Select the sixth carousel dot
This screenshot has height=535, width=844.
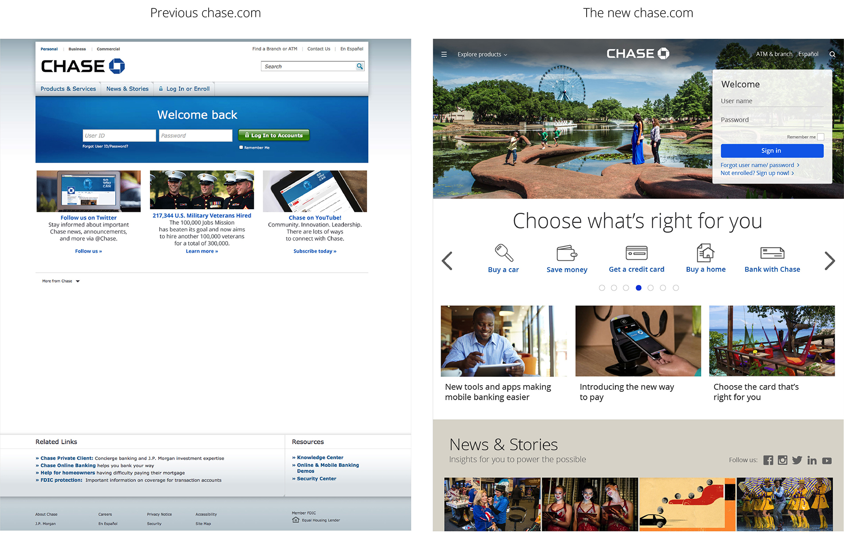point(663,288)
